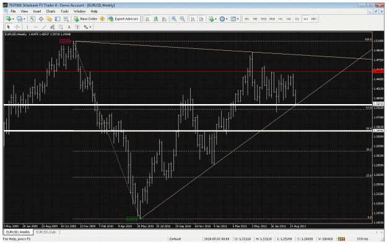The width and height of the screenshot is (387, 244).
Task: Expand the Arrows tool dropdown arrow
Action: [x=90, y=27]
